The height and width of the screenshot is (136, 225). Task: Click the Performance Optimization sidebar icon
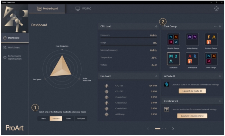point(5,57)
